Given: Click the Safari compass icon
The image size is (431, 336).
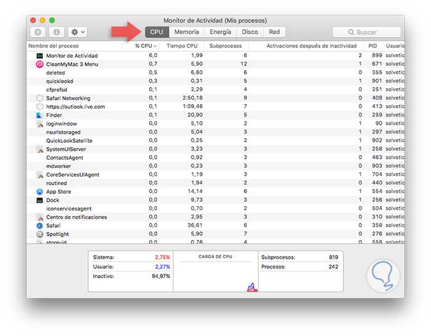Looking at the screenshot, I should (x=40, y=226).
